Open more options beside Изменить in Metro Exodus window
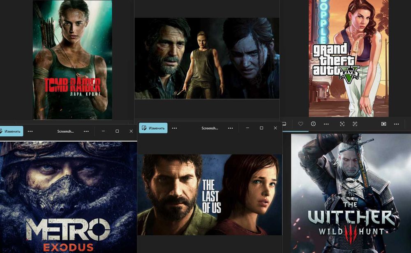 (x=30, y=131)
